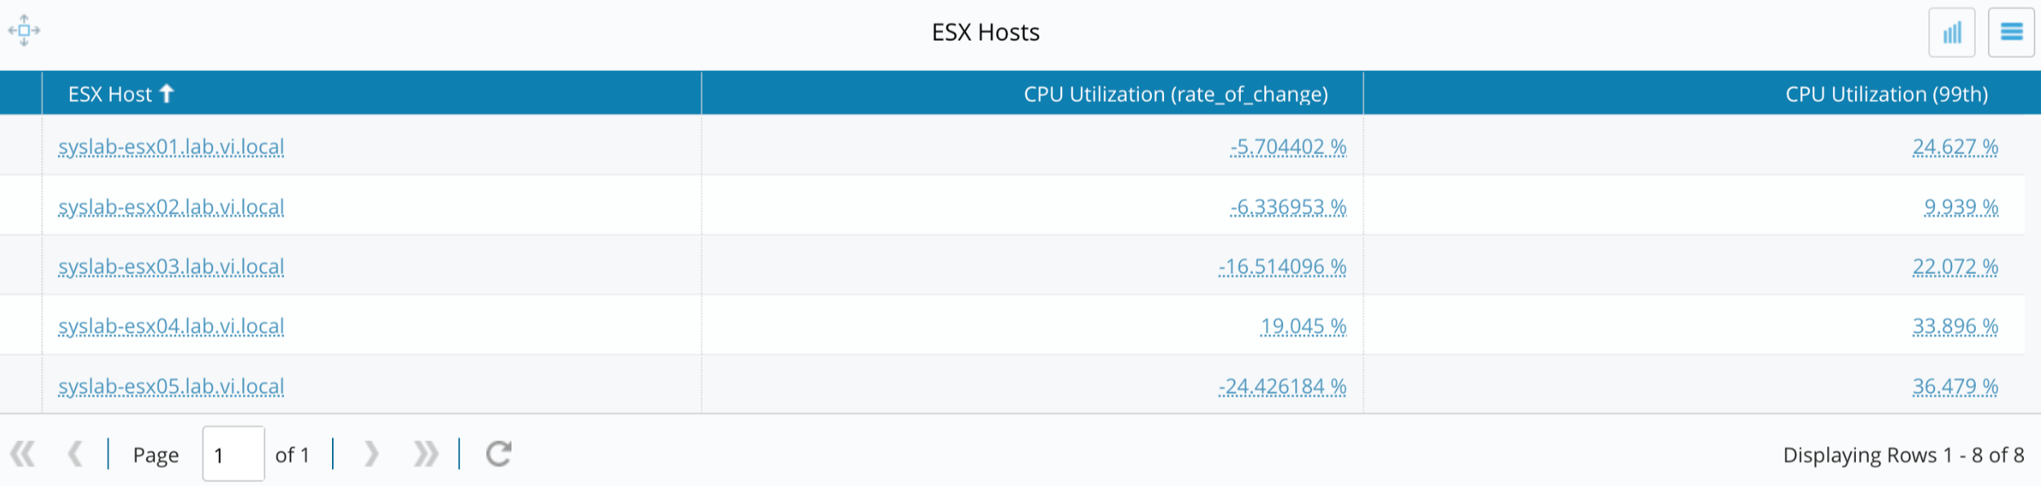Go to next page arrow
2041x486 pixels.
point(371,454)
